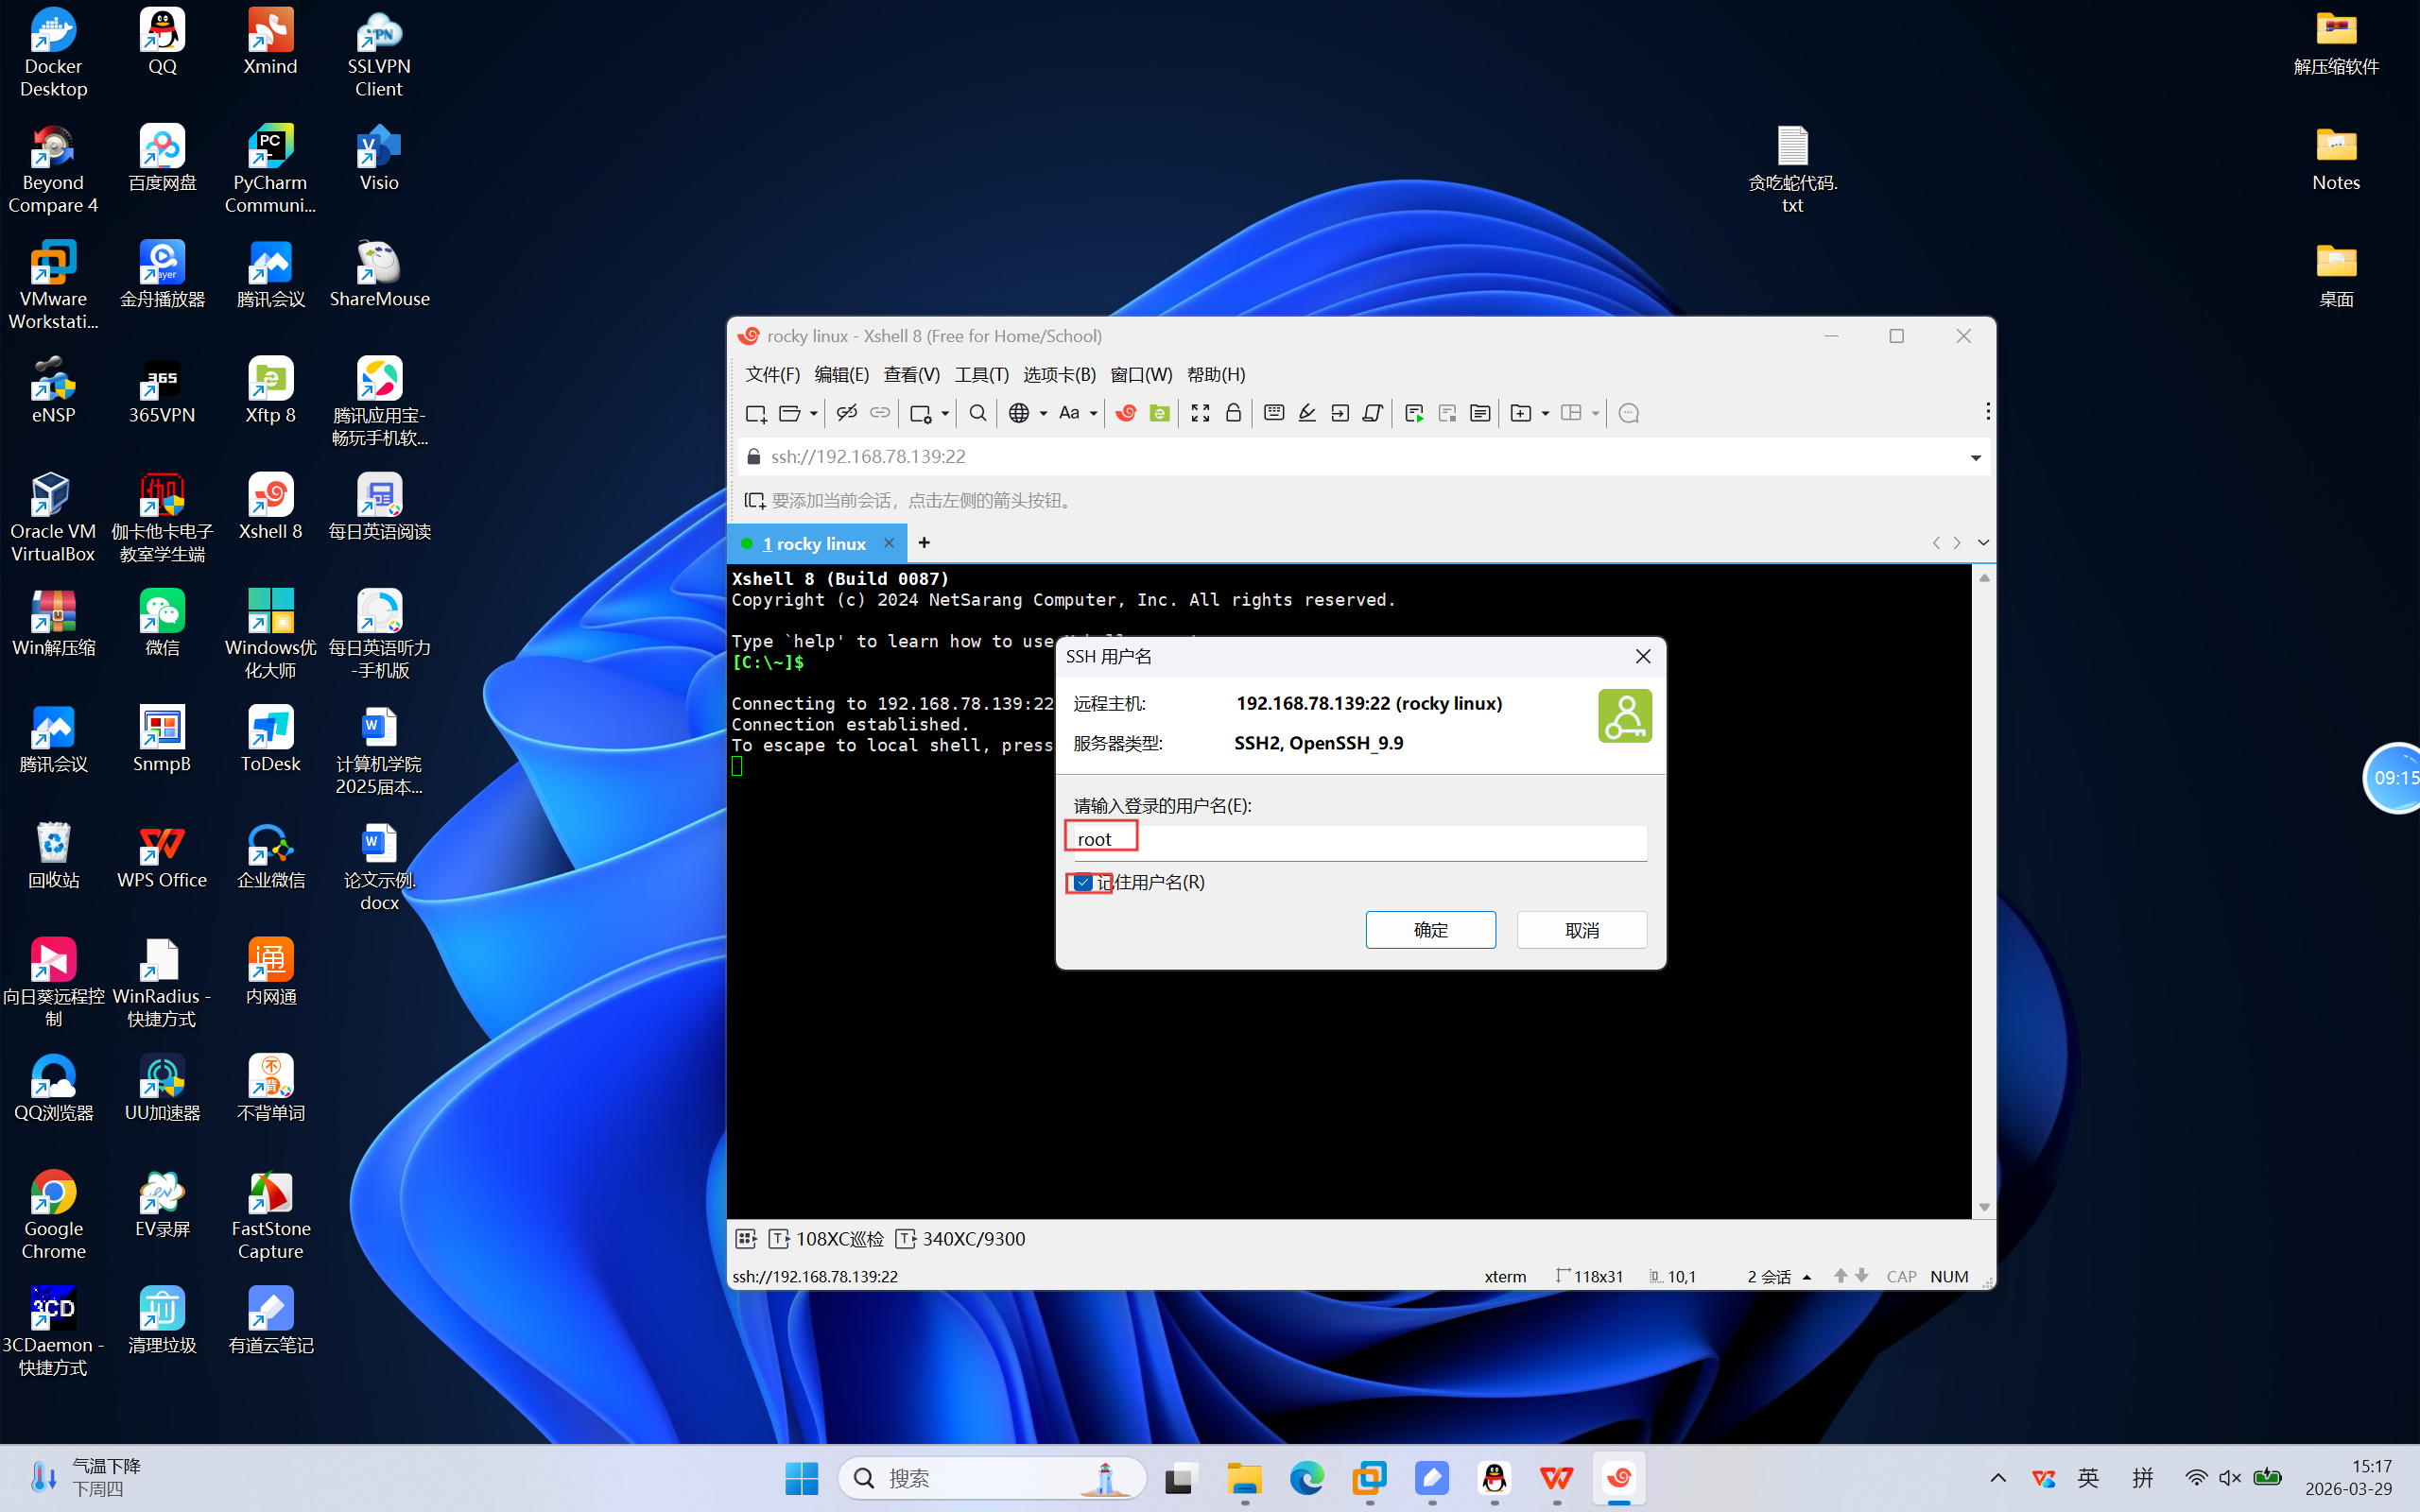Click the highlighter pen toolbar icon
Screen dimensions: 2420x1512
pos(1306,413)
